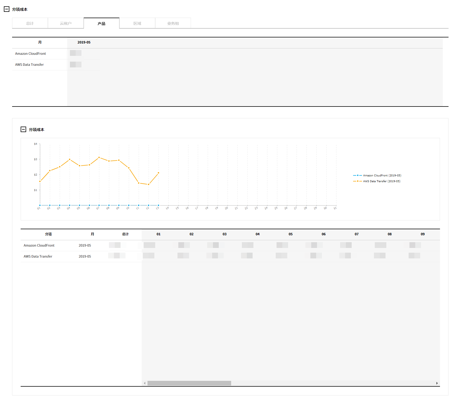Click the 2019-05 column header

click(84, 42)
